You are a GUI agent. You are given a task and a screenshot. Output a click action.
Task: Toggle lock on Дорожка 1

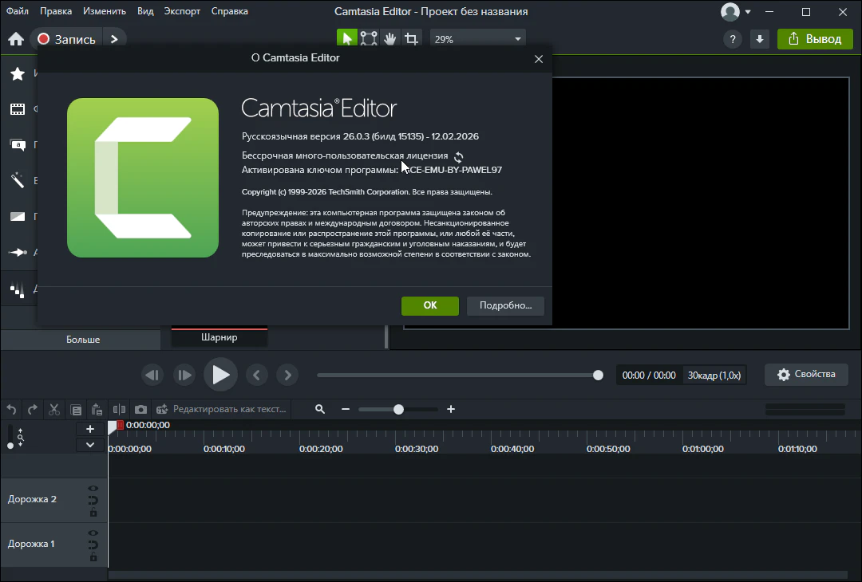click(93, 557)
